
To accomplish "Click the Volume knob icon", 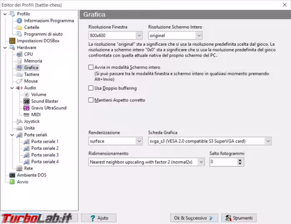I will 26,95.
